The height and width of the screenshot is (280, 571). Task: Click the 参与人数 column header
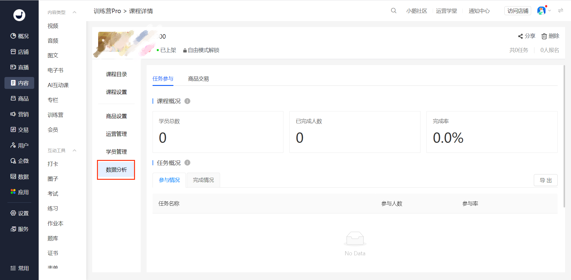(392, 204)
